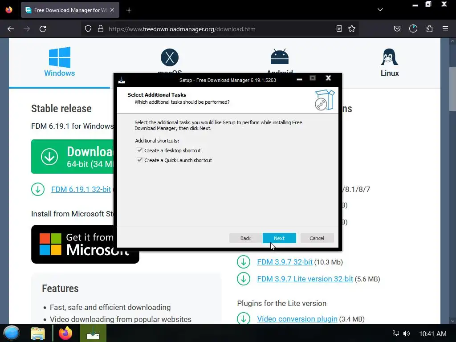Click the Firefox account circular icon
This screenshot has width=456, height=342.
pos(413,28)
